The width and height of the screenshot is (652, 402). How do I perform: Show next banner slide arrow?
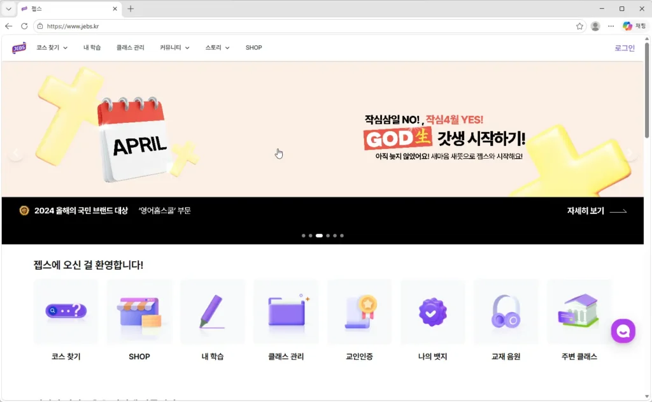click(630, 153)
